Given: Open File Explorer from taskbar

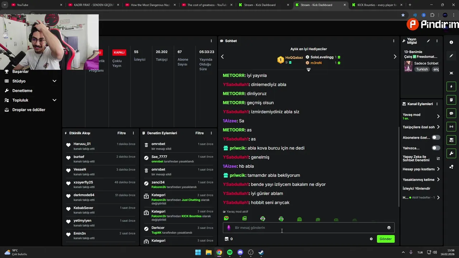Looking at the screenshot, I should pyautogui.click(x=208, y=252).
